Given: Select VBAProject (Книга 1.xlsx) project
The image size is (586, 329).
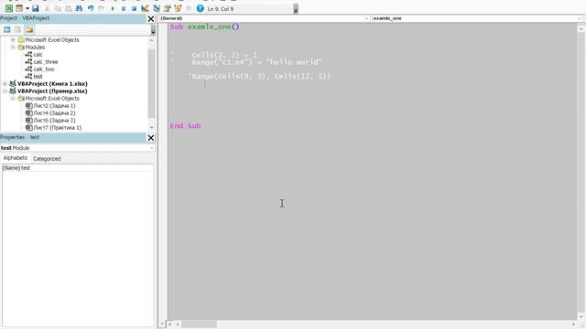Looking at the screenshot, I should pos(52,84).
